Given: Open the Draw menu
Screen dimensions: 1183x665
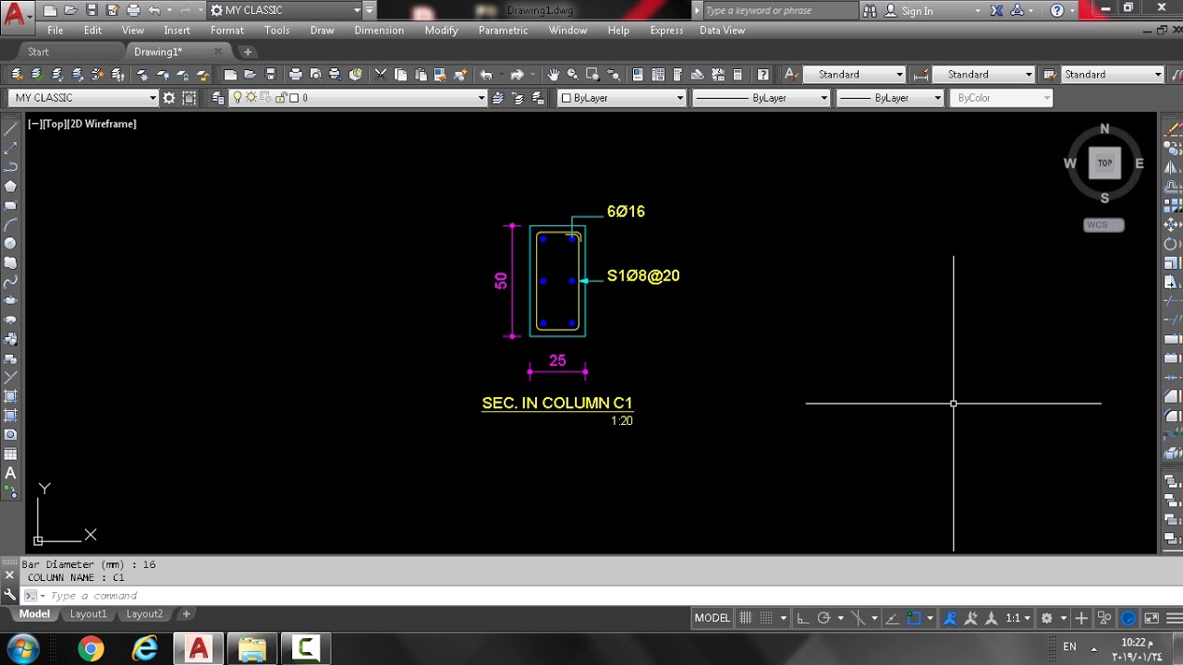Looking at the screenshot, I should 322,30.
